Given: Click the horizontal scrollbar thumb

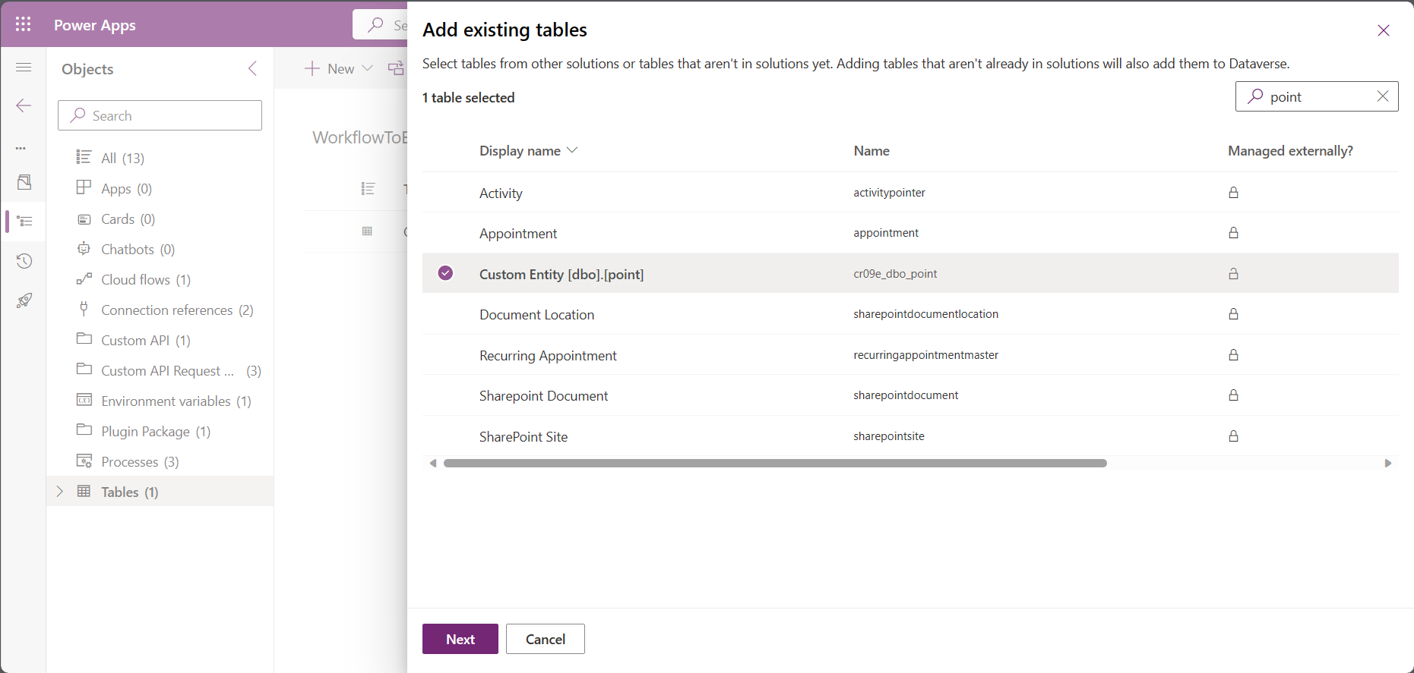Looking at the screenshot, I should pyautogui.click(x=775, y=463).
